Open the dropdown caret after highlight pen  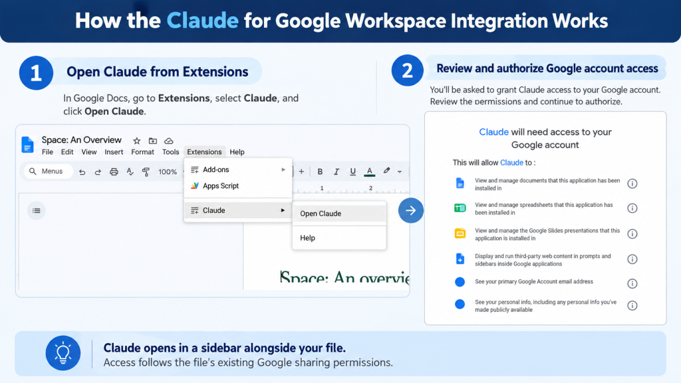coord(400,172)
